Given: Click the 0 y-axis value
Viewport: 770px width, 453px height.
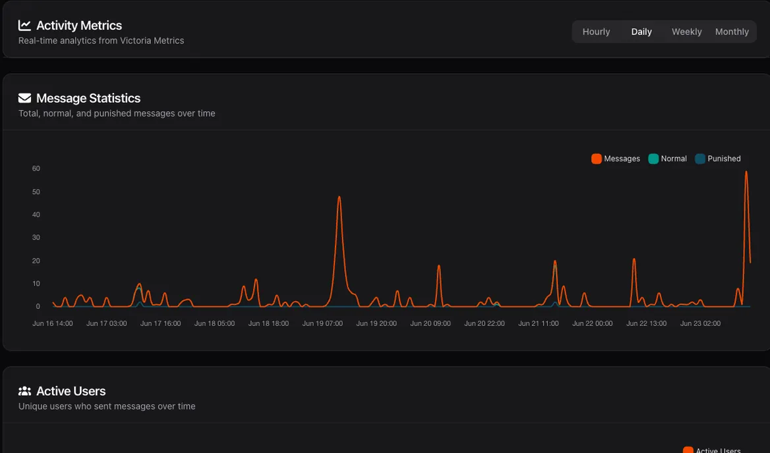Looking at the screenshot, I should 38,306.
